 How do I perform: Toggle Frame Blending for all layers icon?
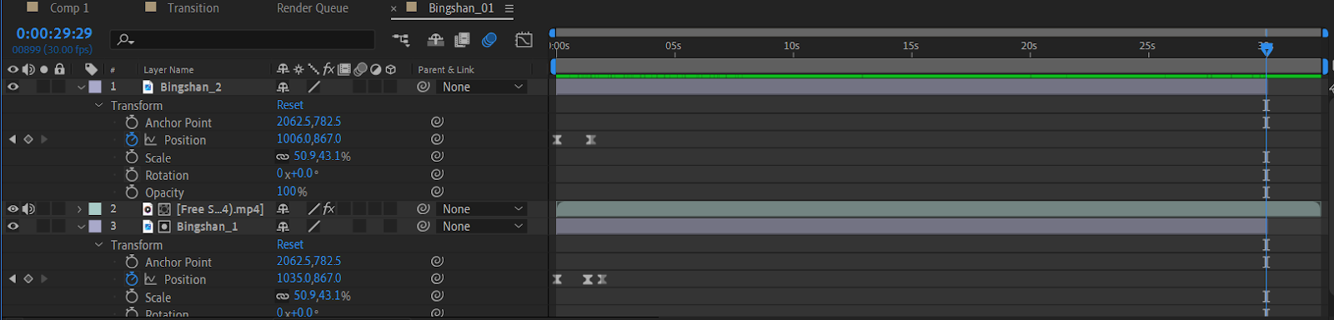(462, 39)
